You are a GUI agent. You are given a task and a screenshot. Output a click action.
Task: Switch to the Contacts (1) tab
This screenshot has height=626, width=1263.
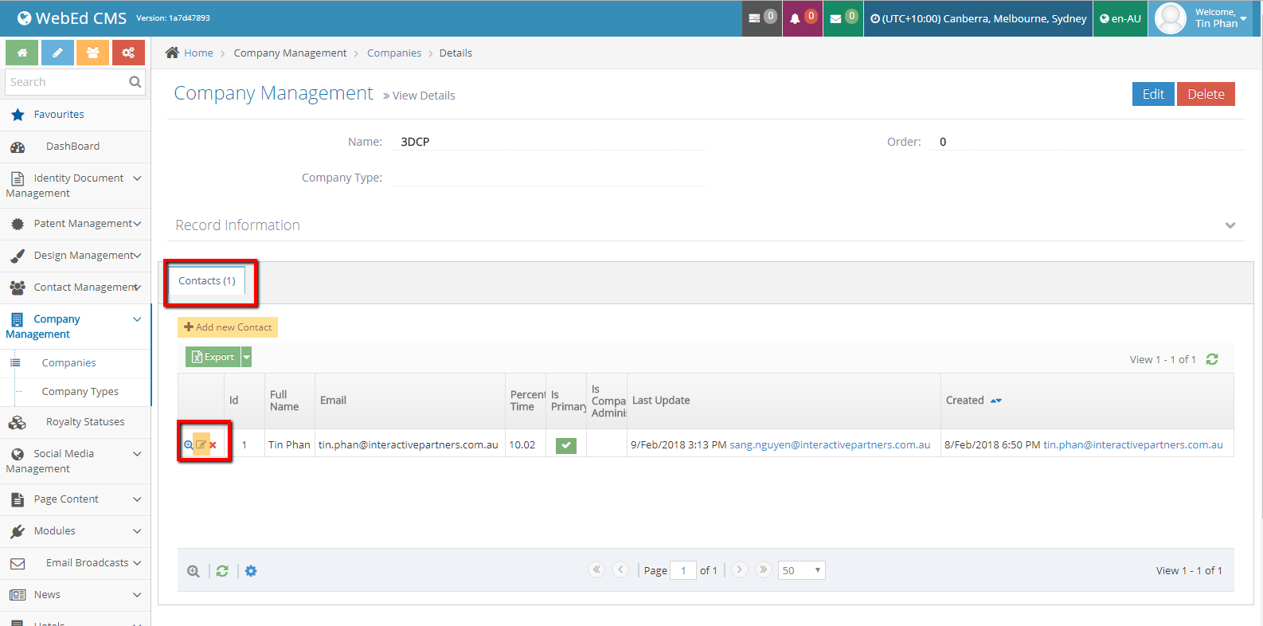(x=207, y=281)
